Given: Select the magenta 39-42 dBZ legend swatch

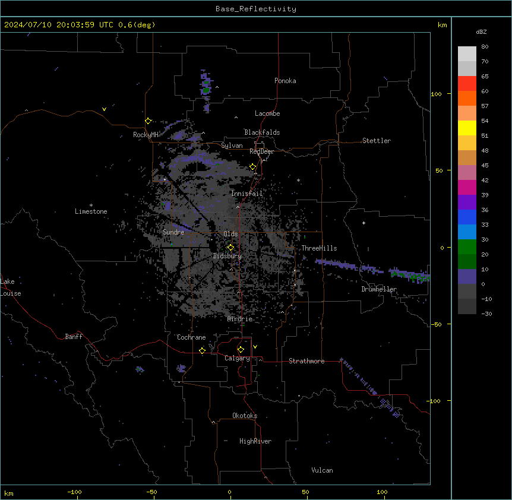Looking at the screenshot, I should (467, 187).
